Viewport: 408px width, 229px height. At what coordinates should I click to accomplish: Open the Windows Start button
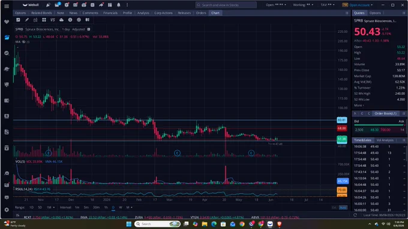click(129, 224)
